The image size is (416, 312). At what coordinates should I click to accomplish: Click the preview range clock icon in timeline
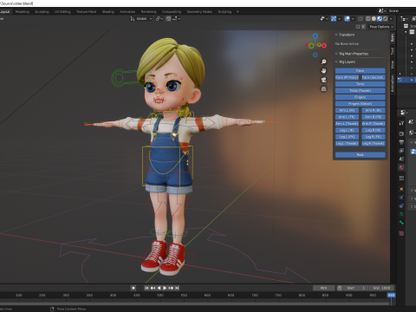340,288
